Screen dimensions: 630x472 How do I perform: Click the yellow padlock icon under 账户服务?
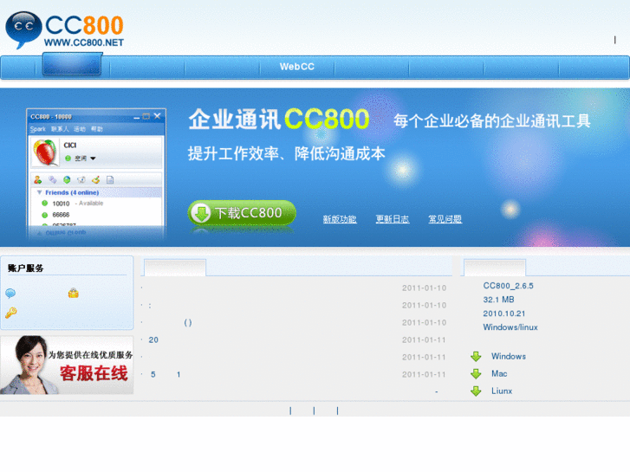73,293
